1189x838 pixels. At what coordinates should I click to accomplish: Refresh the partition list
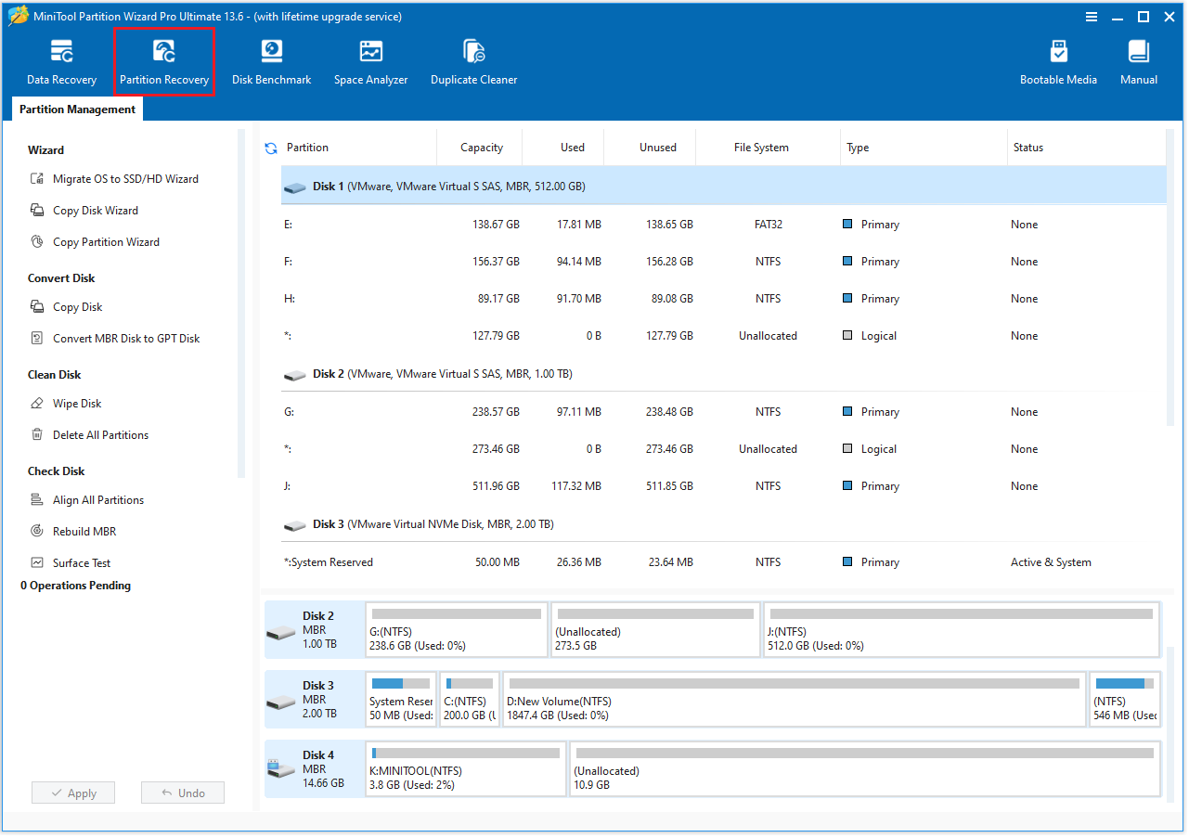tap(270, 147)
